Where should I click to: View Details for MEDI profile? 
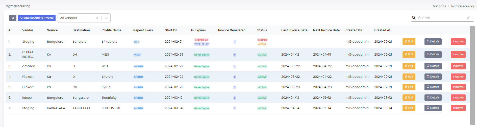point(433,55)
